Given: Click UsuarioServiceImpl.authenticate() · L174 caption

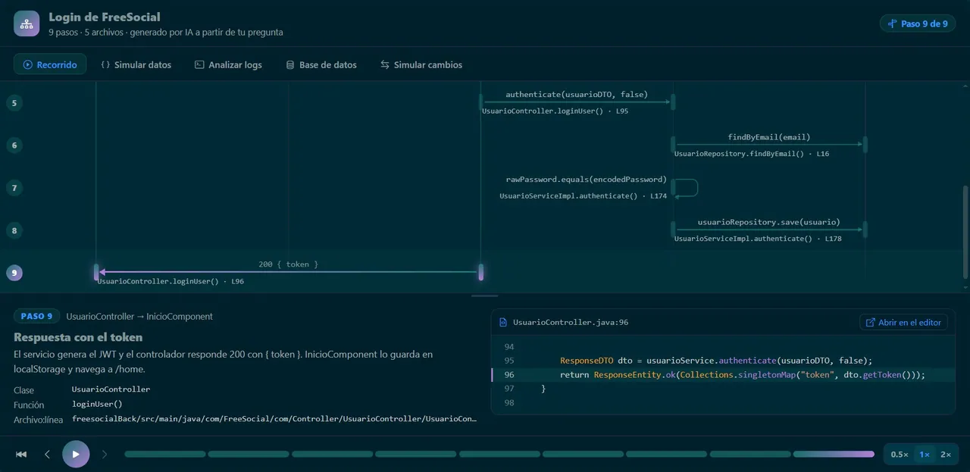Looking at the screenshot, I should [x=583, y=195].
